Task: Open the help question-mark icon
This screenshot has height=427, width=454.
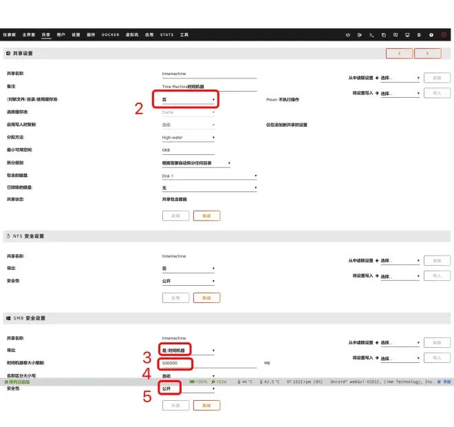Action: 431,35
